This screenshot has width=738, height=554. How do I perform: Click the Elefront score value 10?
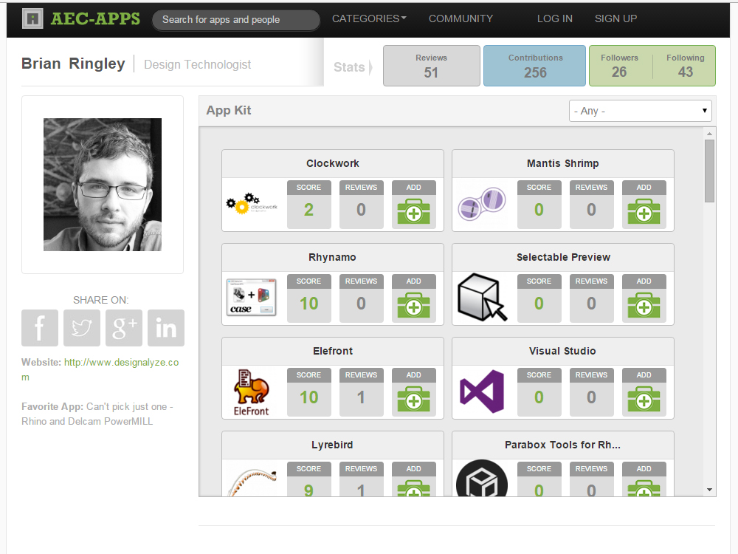click(x=308, y=397)
